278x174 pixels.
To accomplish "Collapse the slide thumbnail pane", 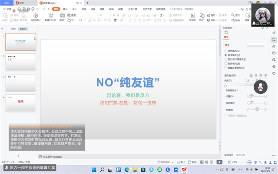I will pyautogui.click(x=2, y=29).
